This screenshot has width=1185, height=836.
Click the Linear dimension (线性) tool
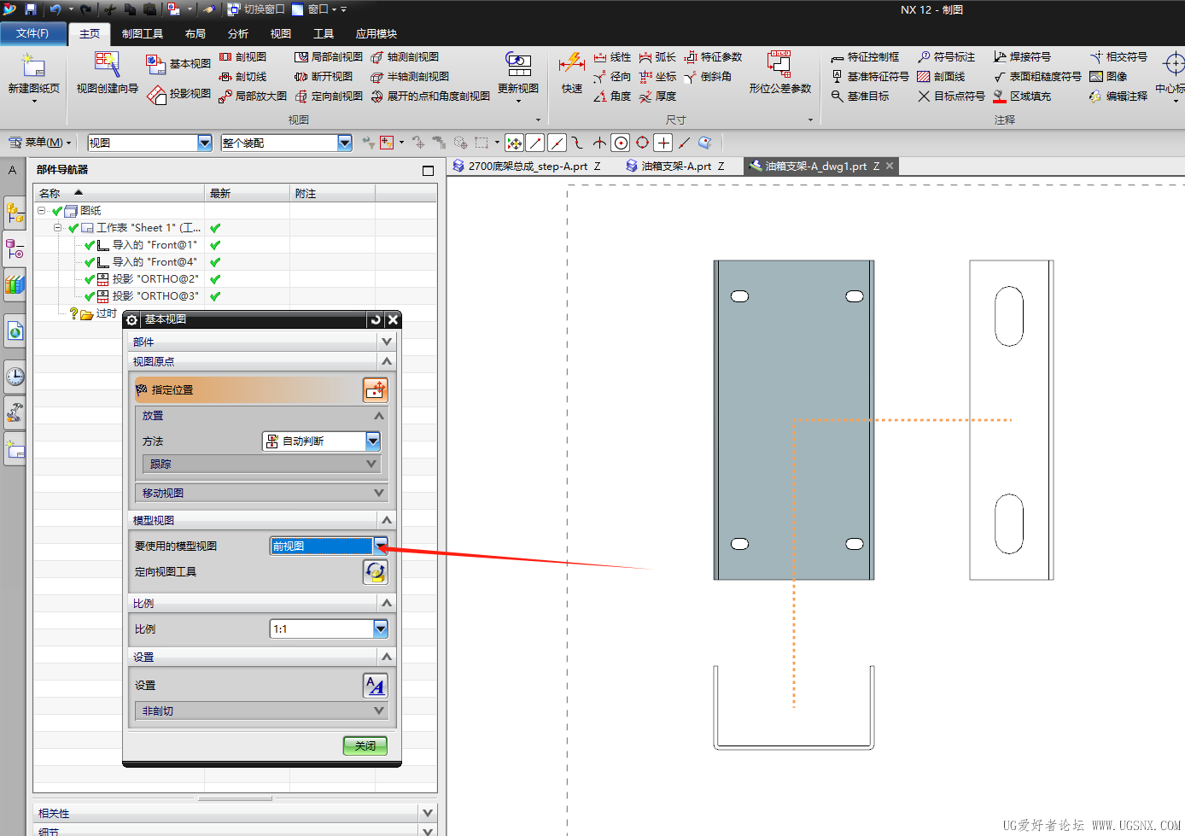click(x=612, y=57)
